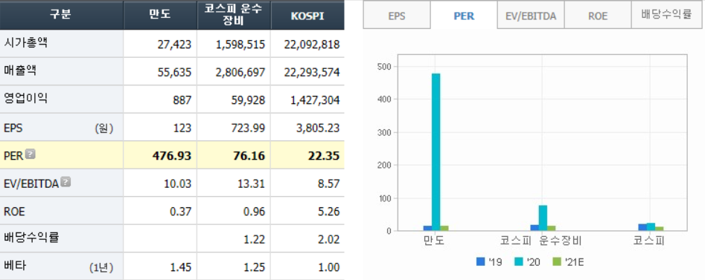Click KOSPI market cap value 22,092,818

pyautogui.click(x=312, y=45)
